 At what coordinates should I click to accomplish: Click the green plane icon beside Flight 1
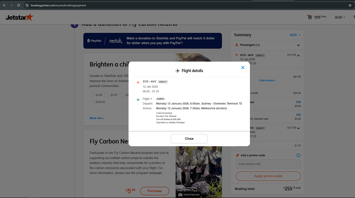coord(138,100)
